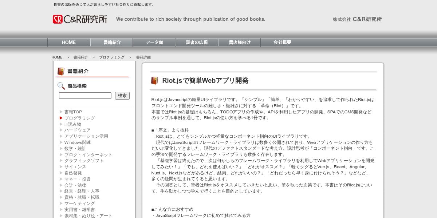
Task: Click the English slogan about good books
Action: pos(191,19)
